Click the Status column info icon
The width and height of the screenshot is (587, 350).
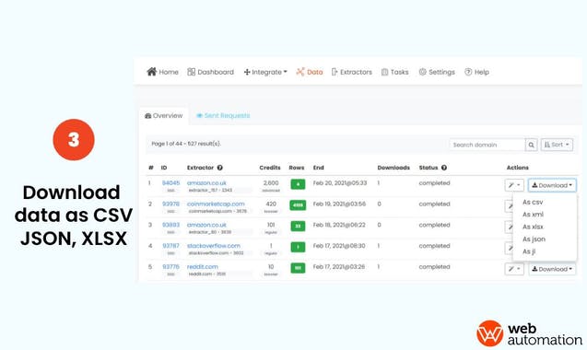click(x=444, y=168)
